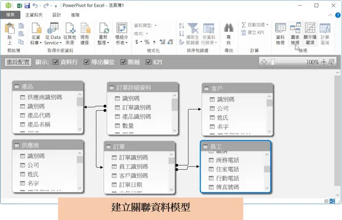Click scroll up arrow in 客戶 table
Screen dimensions: 342x220
pos(270,96)
